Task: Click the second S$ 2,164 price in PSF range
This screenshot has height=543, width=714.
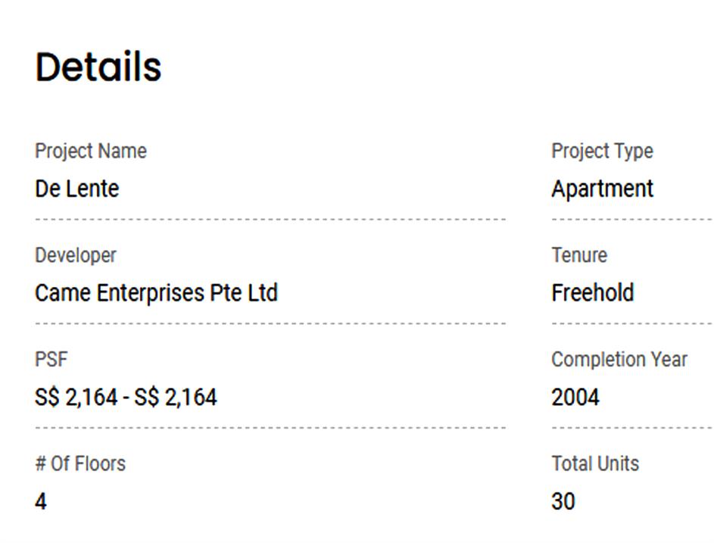Action: pos(176,397)
